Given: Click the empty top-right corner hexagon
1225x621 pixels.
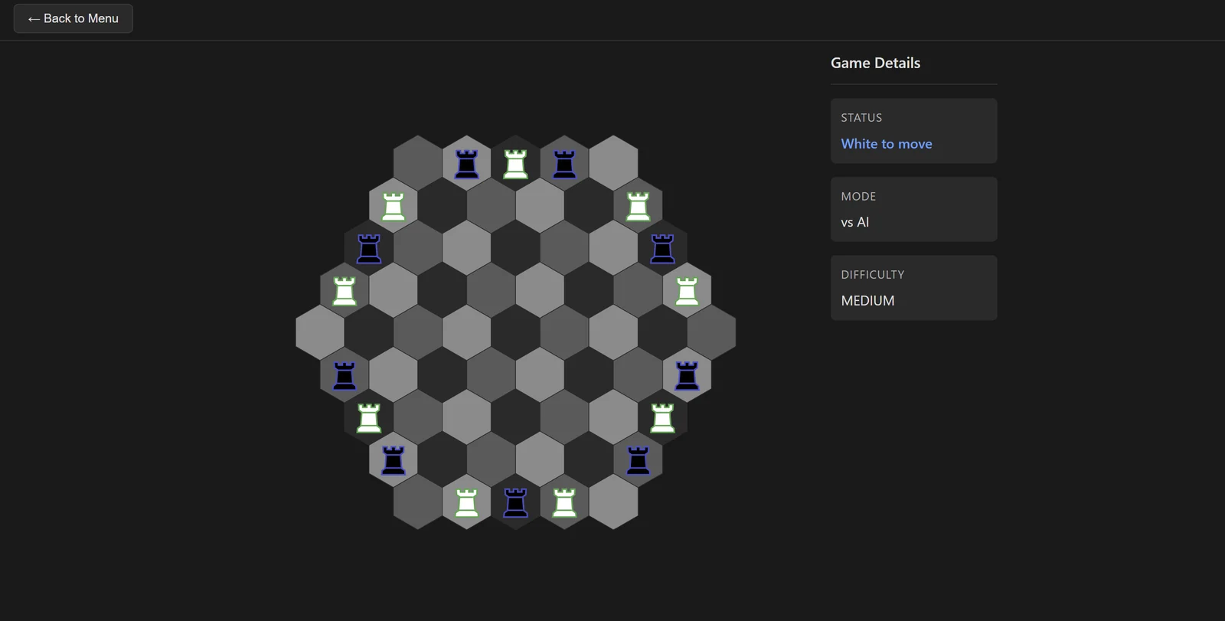Looking at the screenshot, I should 613,164.
